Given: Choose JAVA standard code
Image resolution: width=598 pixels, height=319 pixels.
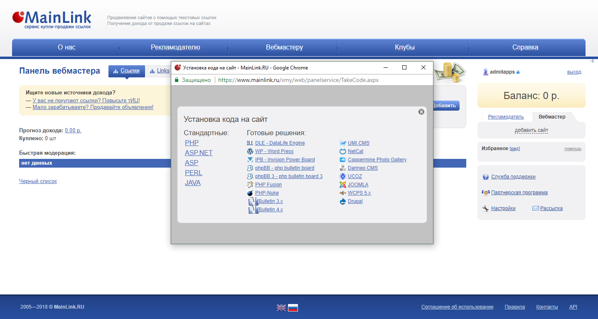Looking at the screenshot, I should coord(193,183).
